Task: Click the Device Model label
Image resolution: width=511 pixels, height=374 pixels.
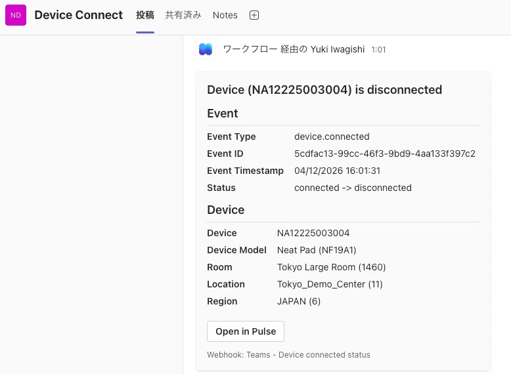Action: click(236, 250)
